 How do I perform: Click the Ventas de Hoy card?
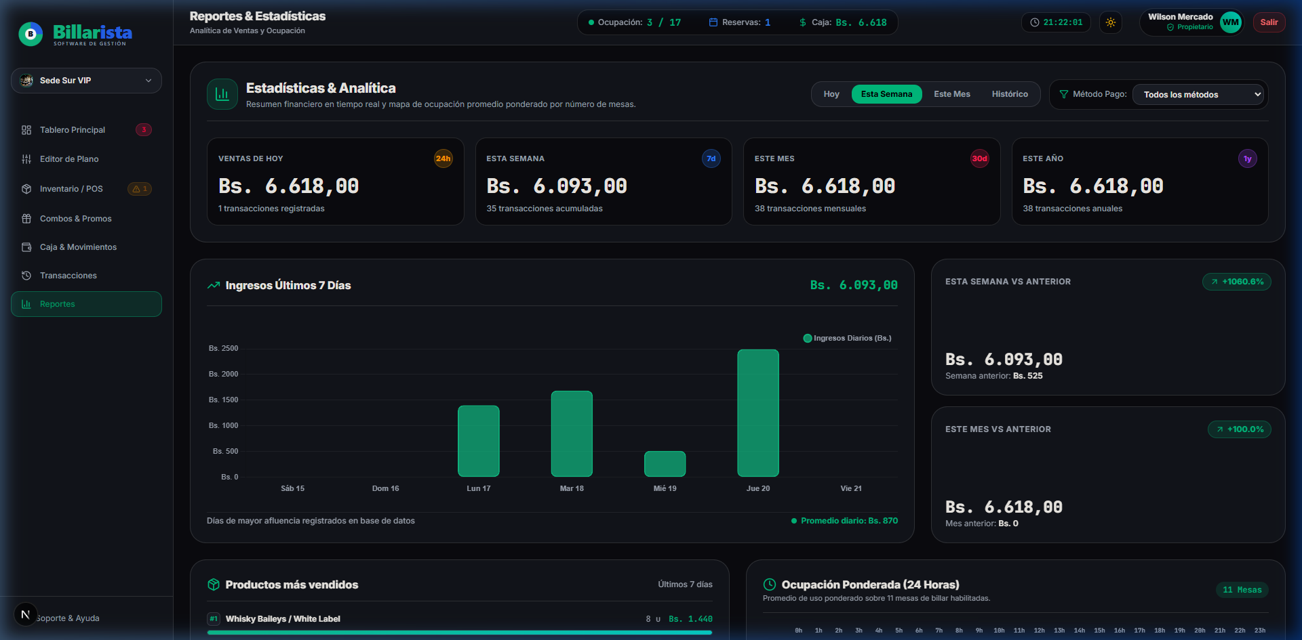coord(336,182)
